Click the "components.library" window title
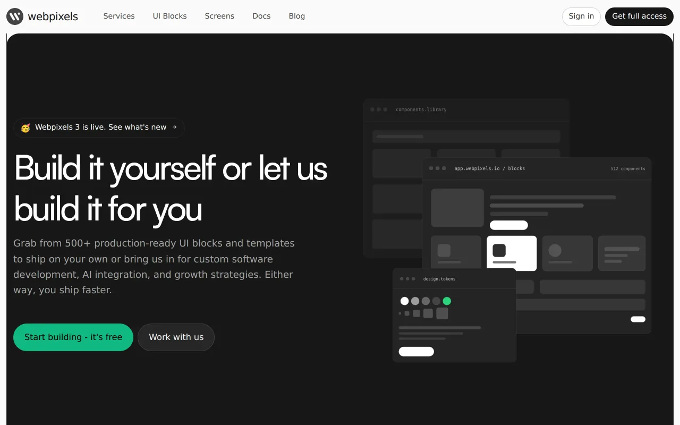Image resolution: width=680 pixels, height=425 pixels. click(421, 109)
